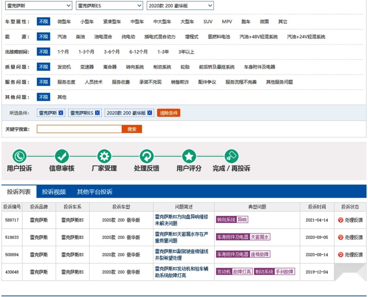Filter by MPV vehicle type

227,22
